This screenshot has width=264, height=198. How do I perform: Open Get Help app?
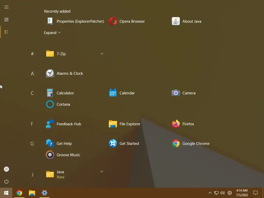tap(59, 143)
